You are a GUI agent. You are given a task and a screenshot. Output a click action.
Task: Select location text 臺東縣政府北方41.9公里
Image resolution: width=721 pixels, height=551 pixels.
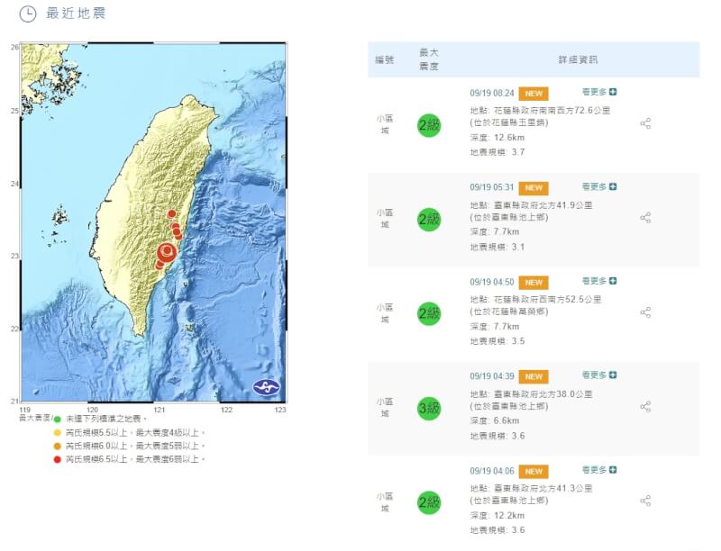(543, 205)
